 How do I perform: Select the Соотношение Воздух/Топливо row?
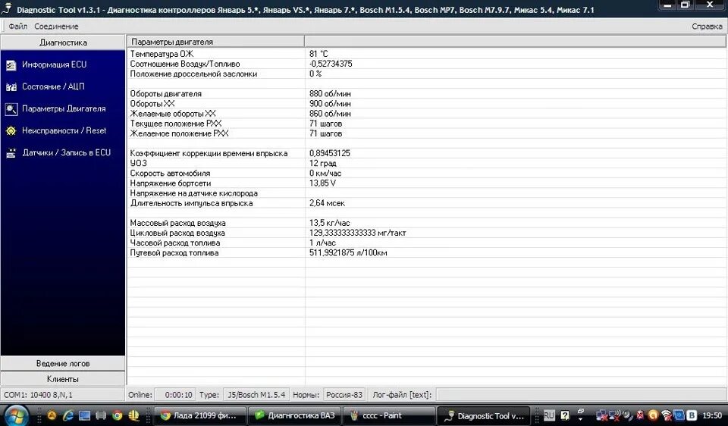pyautogui.click(x=426, y=64)
